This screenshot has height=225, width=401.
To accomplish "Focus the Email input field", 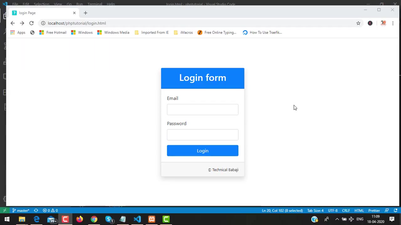I will pyautogui.click(x=202, y=110).
